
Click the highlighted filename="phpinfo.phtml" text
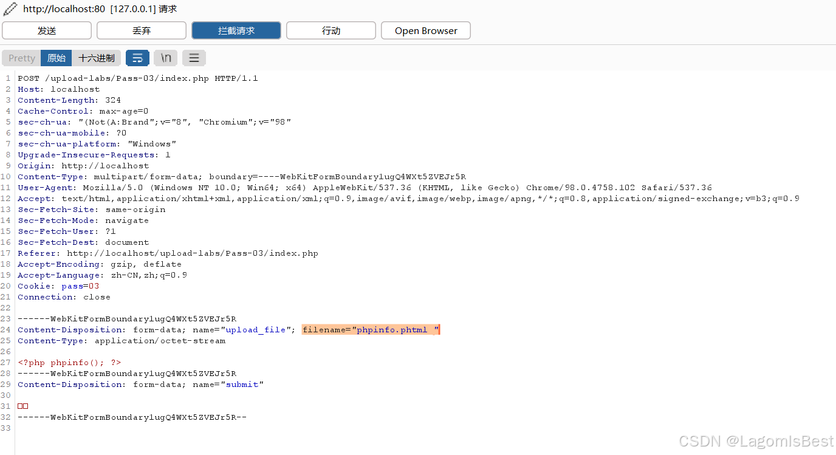click(371, 330)
